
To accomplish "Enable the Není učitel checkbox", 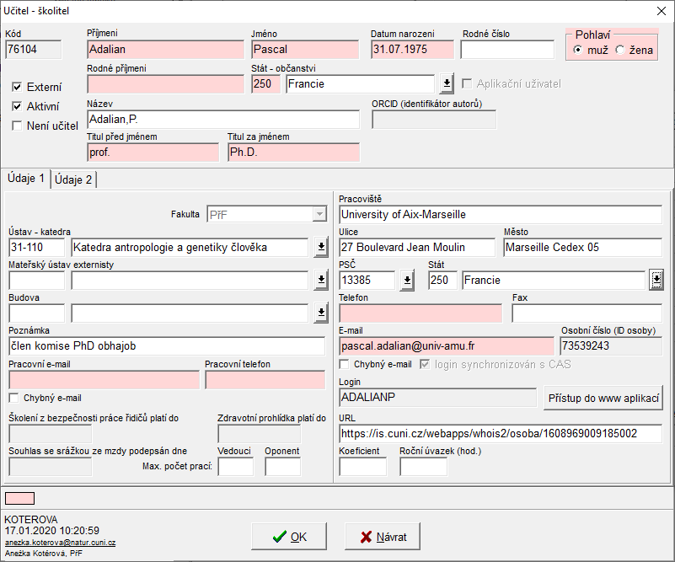I will 17,126.
